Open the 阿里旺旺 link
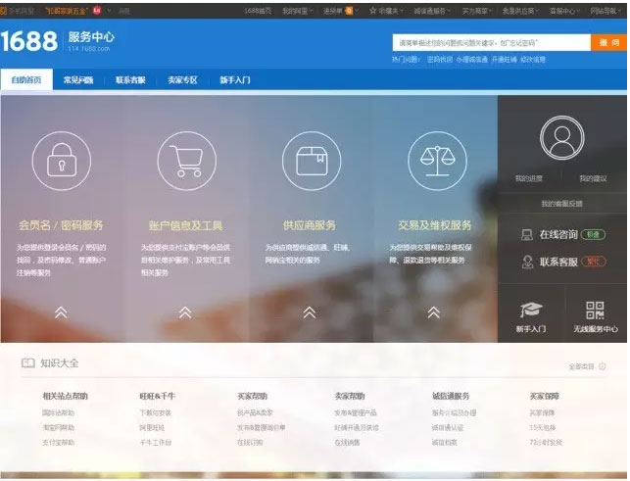Image resolution: width=630 pixels, height=481 pixels. tap(152, 427)
